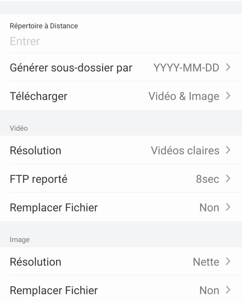Click the chevron next to YYYY-MM-DD
The height and width of the screenshot is (302, 242).
tap(228, 68)
